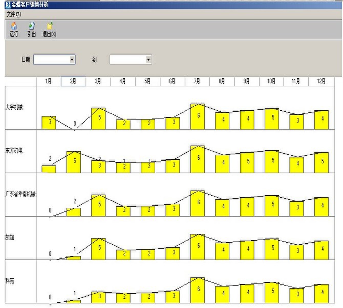This screenshot has height=308, width=343.
Task: Open the 日期 start date dropdown arrow
Action: click(x=72, y=60)
